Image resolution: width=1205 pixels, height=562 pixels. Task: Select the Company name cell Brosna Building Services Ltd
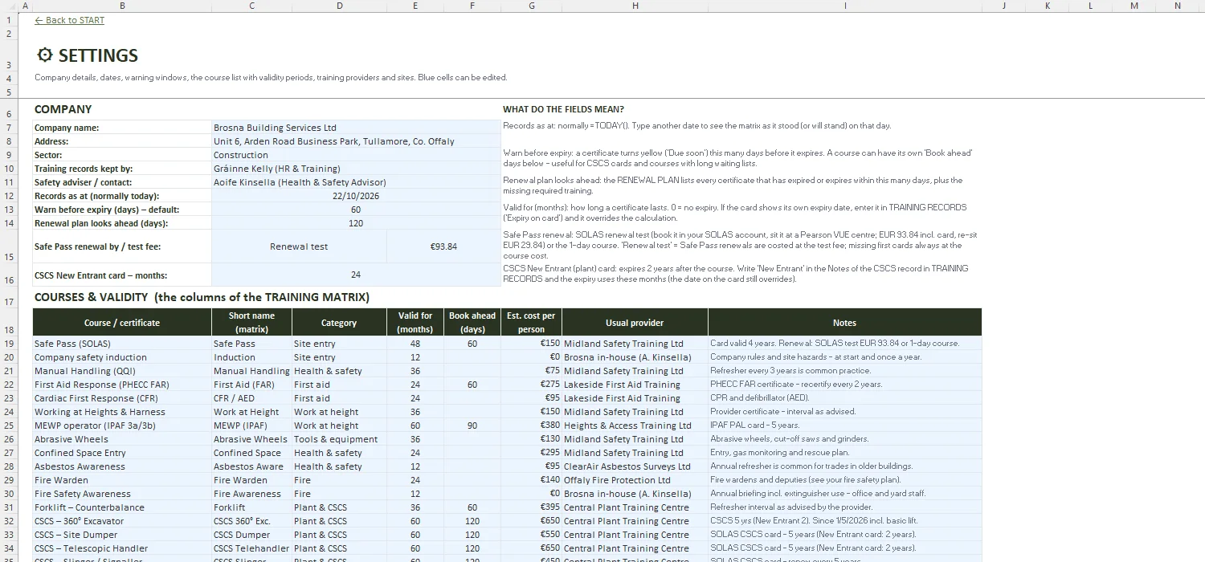point(356,128)
